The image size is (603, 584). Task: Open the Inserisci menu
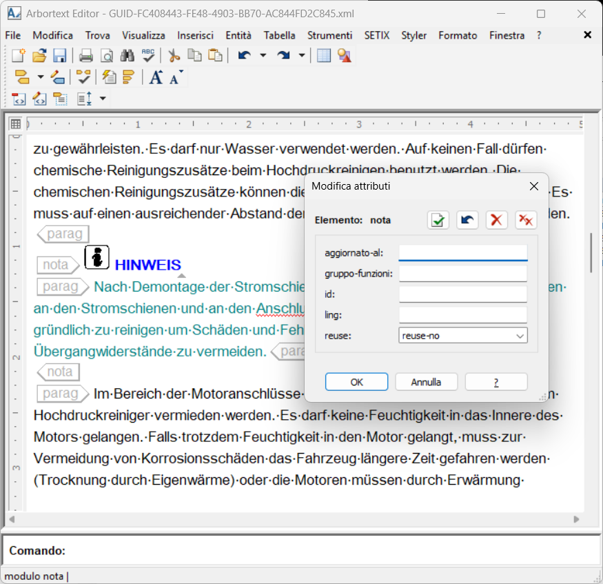(x=195, y=35)
